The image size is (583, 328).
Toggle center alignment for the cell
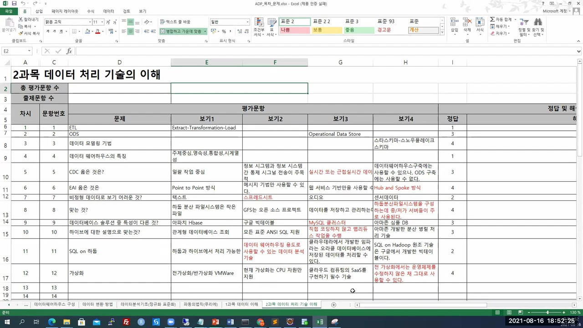[x=131, y=31]
